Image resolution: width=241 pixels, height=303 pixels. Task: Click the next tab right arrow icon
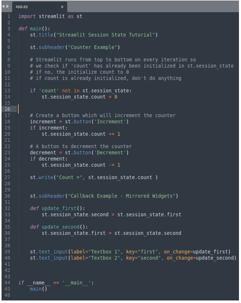pos(8,7)
